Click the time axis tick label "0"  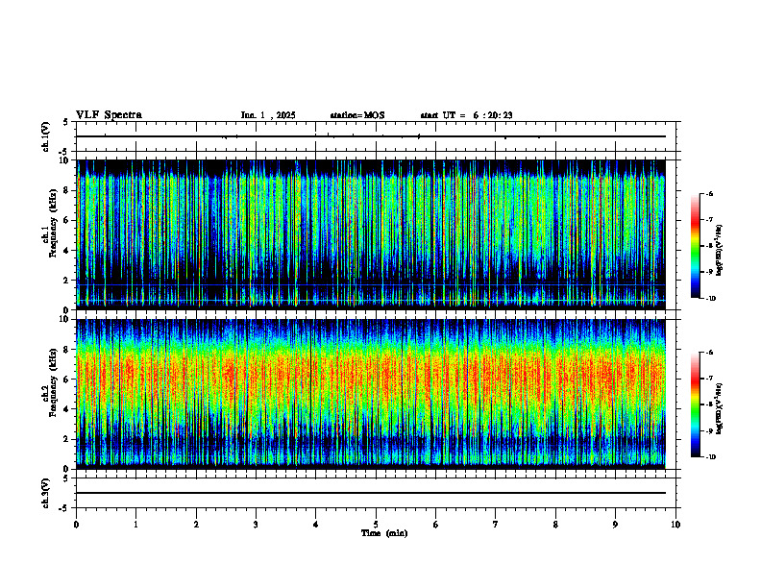coord(76,525)
